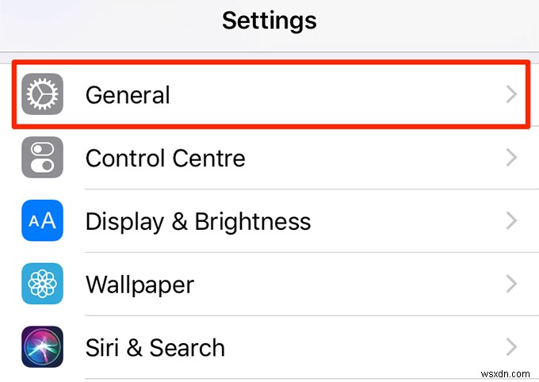Image resolution: width=539 pixels, height=382 pixels.
Task: Tap the Wallpaper flower icon
Action: [x=42, y=284]
